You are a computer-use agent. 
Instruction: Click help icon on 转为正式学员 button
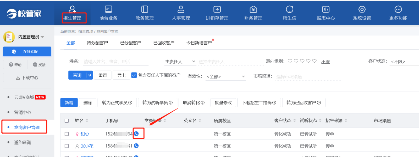[x=130, y=103]
